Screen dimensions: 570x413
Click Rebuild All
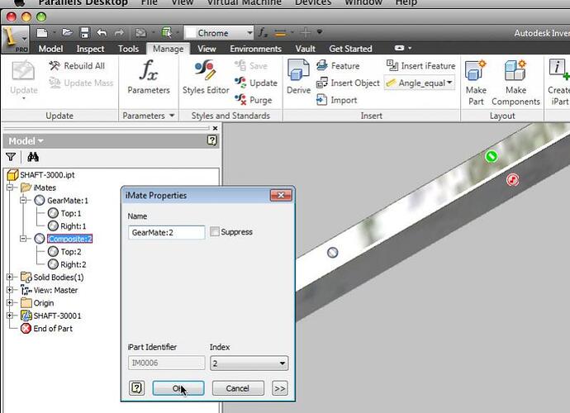click(77, 66)
